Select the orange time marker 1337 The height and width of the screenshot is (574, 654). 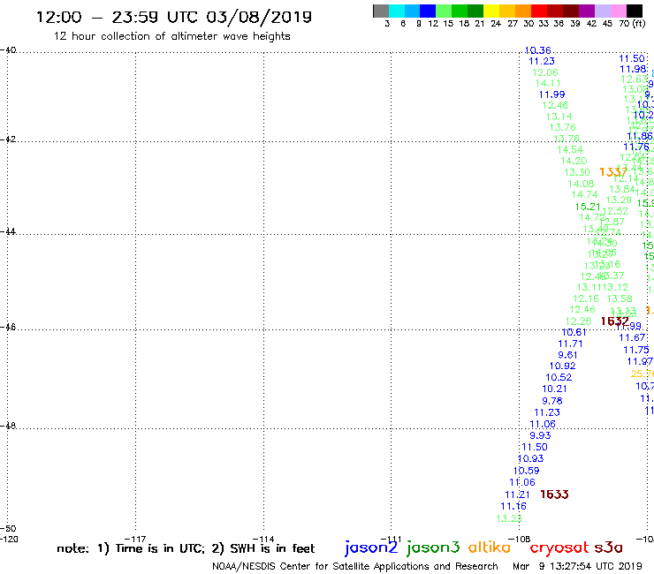click(613, 171)
